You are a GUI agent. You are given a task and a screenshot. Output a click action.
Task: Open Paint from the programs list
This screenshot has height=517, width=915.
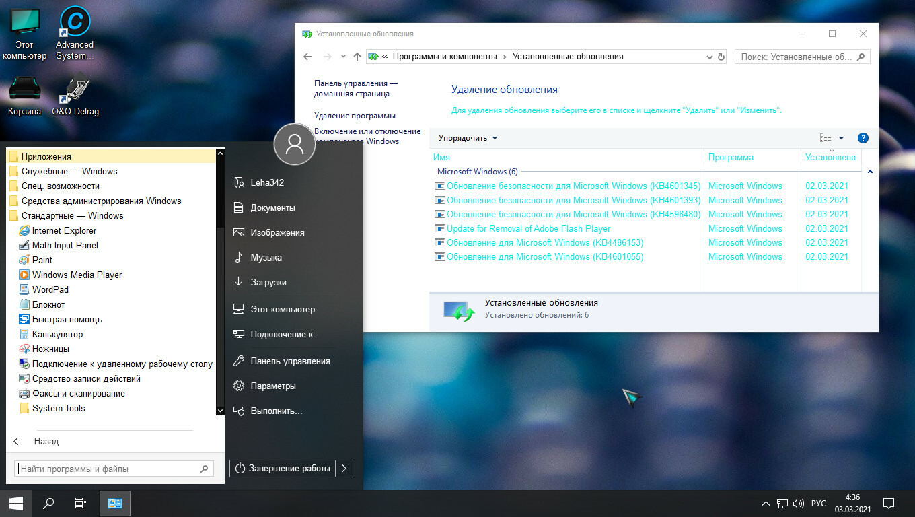click(36, 260)
